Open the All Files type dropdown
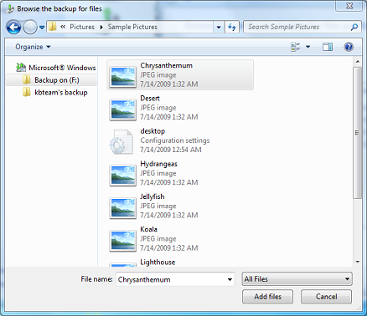Screen dimensions: 367x316 (x=297, y=279)
